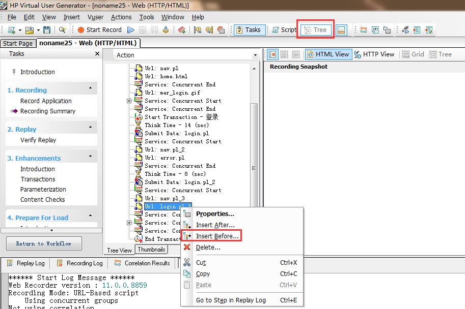Expand the Open Script dropdown arrow
This screenshot has height=309, width=465.
tap(38, 30)
